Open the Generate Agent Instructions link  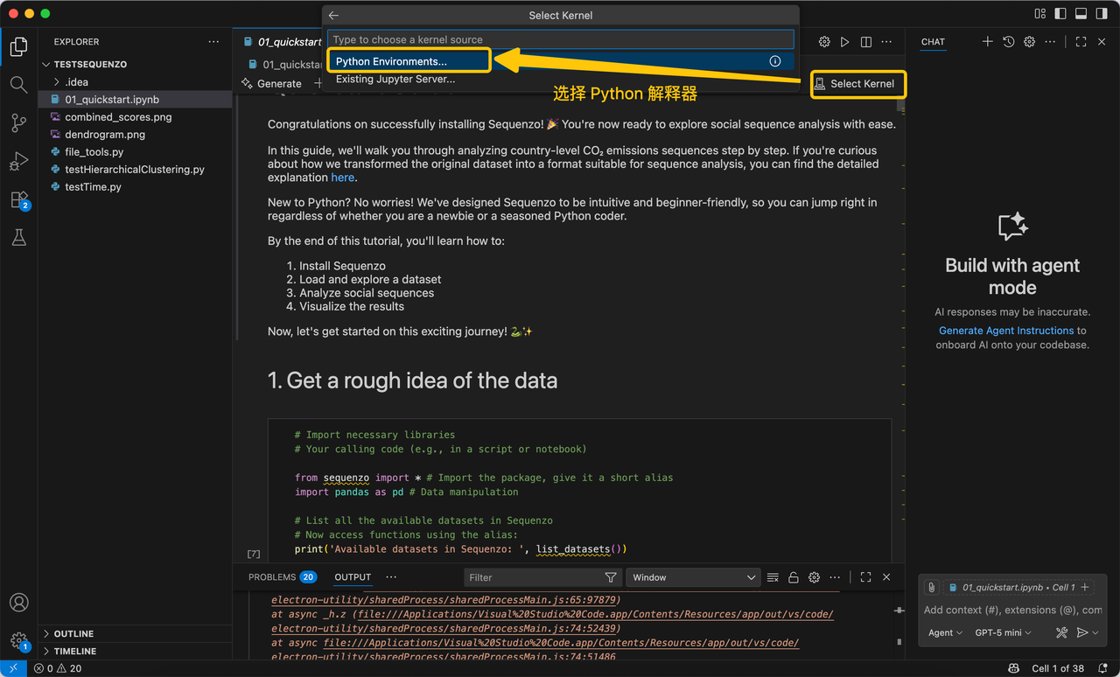[x=1005, y=331]
